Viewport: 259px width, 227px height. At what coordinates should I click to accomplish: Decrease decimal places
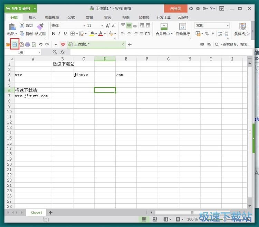click(226, 34)
